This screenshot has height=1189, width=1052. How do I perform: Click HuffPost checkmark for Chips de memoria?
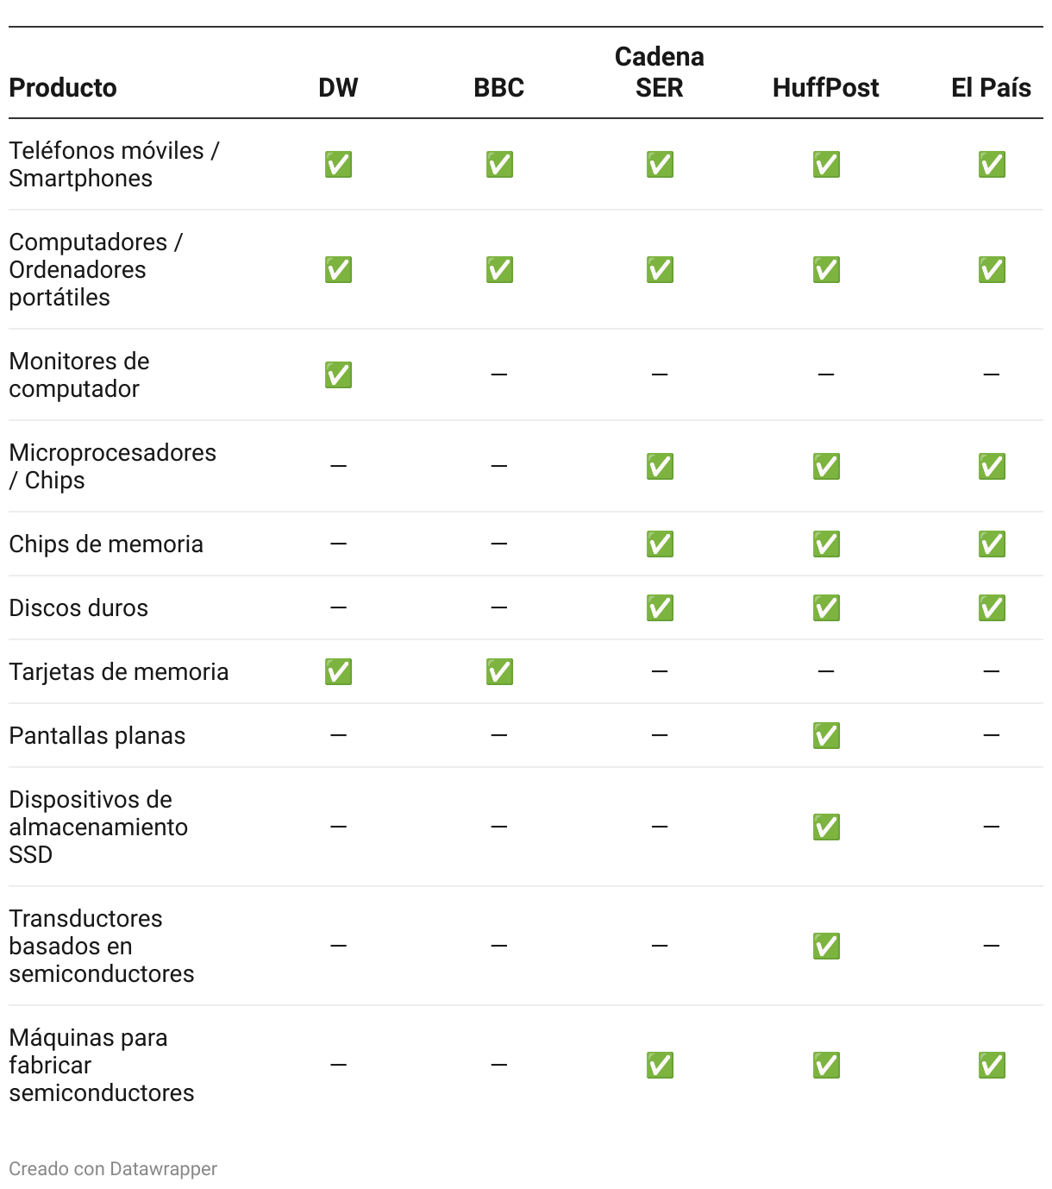click(x=826, y=544)
